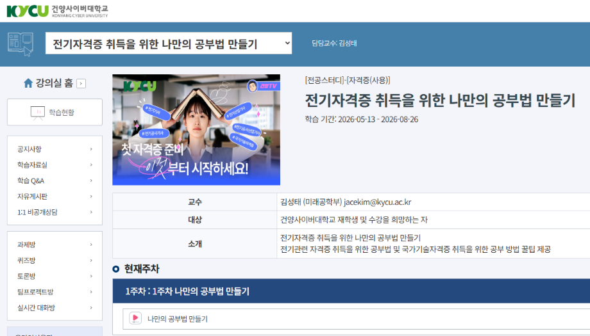The image size is (590, 336).
Task: Click the circle bullet icon before 현재주차
Action: (x=116, y=269)
